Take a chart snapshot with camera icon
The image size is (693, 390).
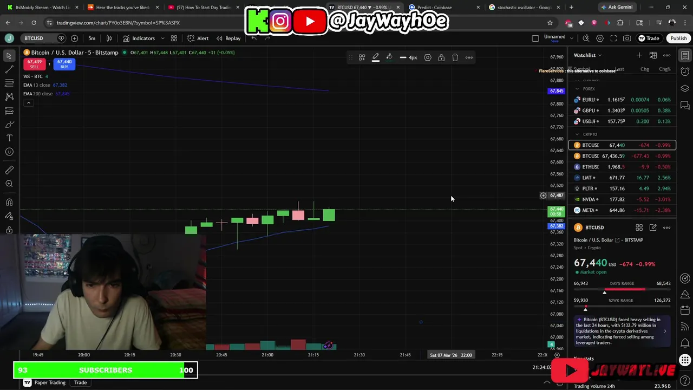click(627, 38)
